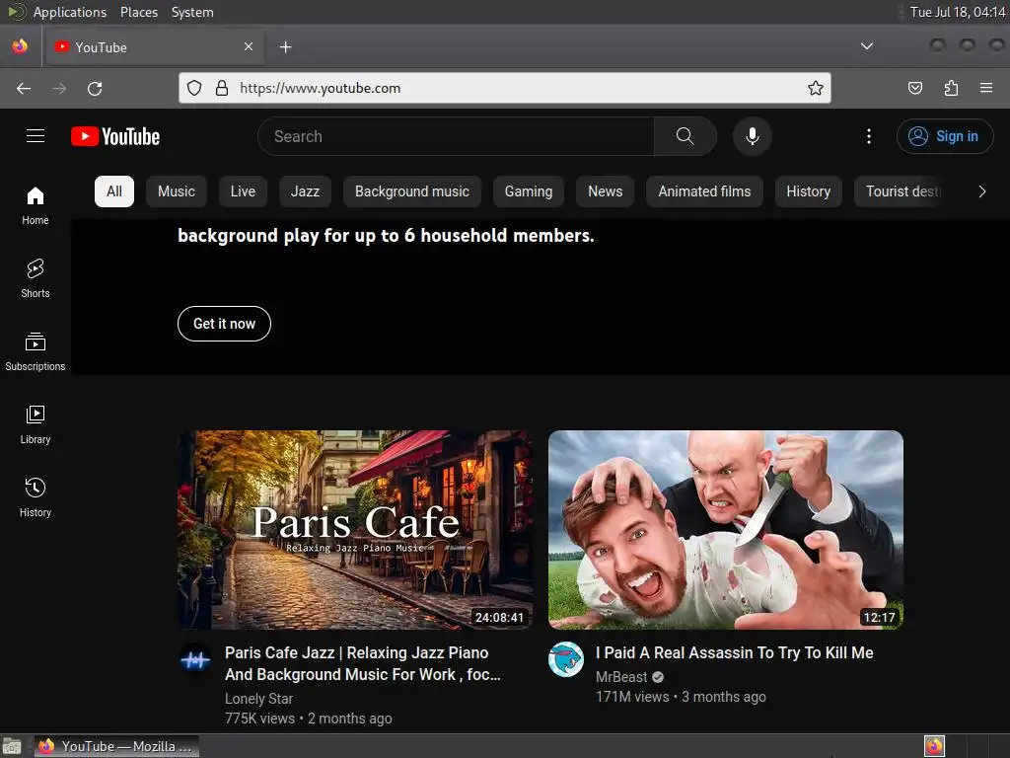Select the Gaming filter chip
The height and width of the screenshot is (758, 1010).
(x=529, y=191)
